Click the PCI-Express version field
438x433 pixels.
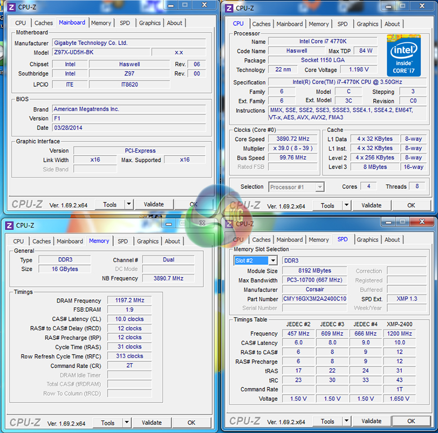click(140, 151)
